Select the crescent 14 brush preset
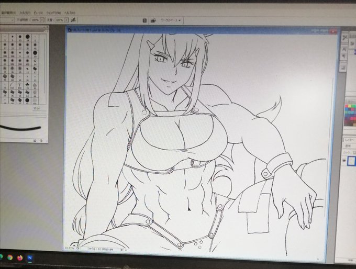 tap(35, 61)
